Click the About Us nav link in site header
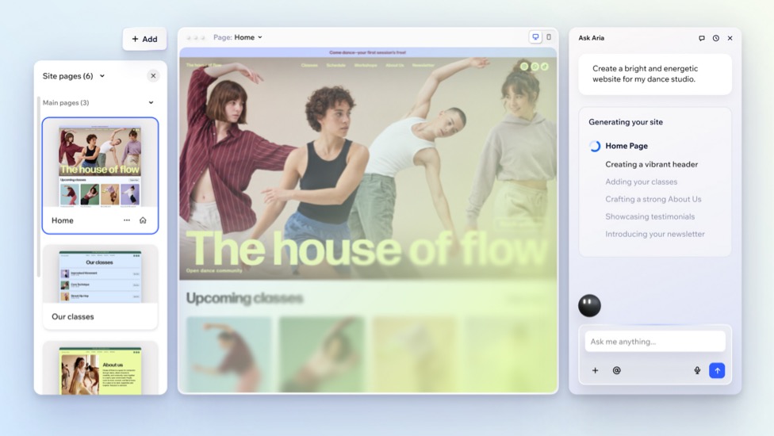Screen dimensions: 774x436 tap(394, 65)
